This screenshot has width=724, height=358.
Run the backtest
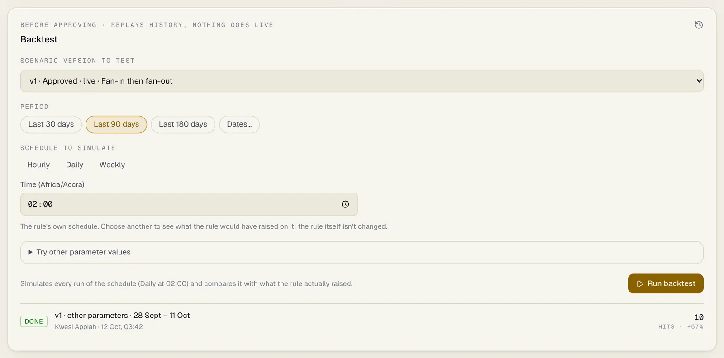(666, 283)
